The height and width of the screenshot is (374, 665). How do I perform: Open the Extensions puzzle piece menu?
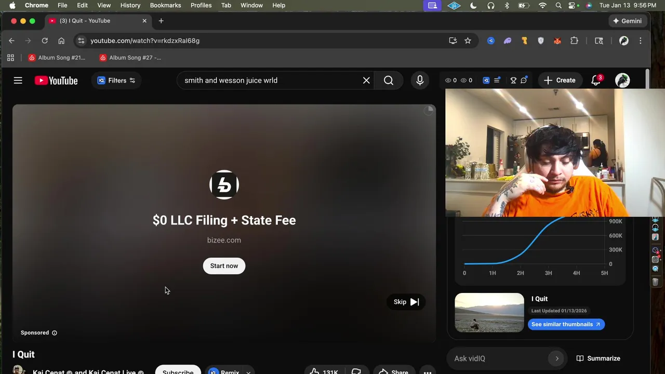tap(574, 41)
